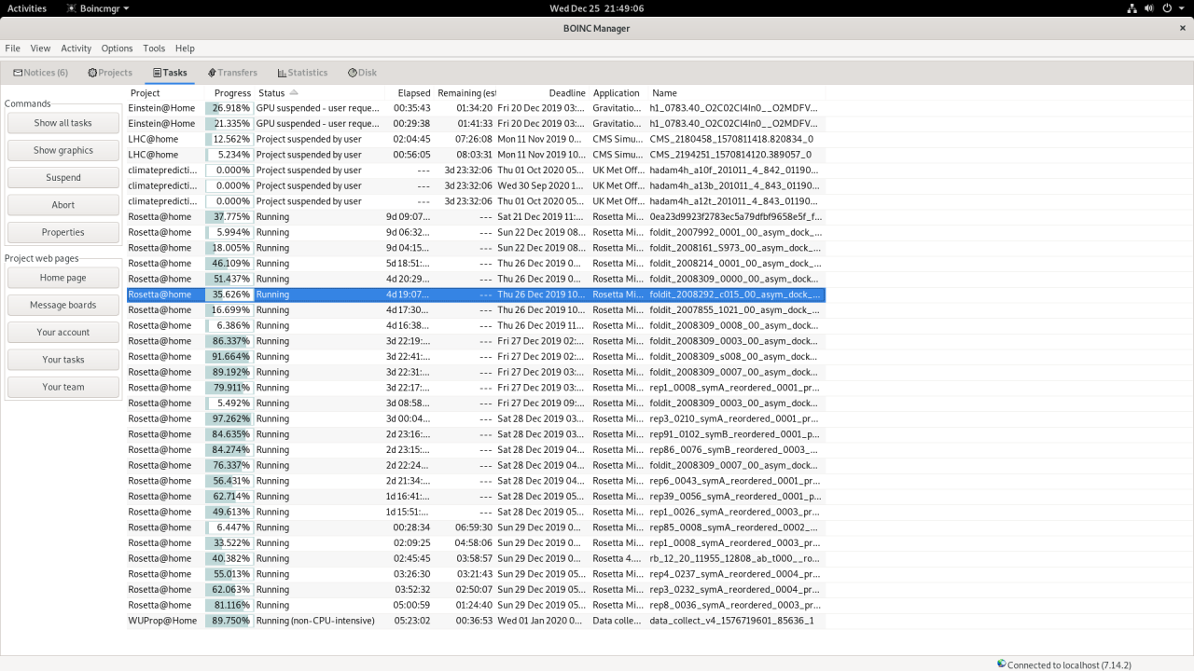Open the Notices tab

(40, 73)
